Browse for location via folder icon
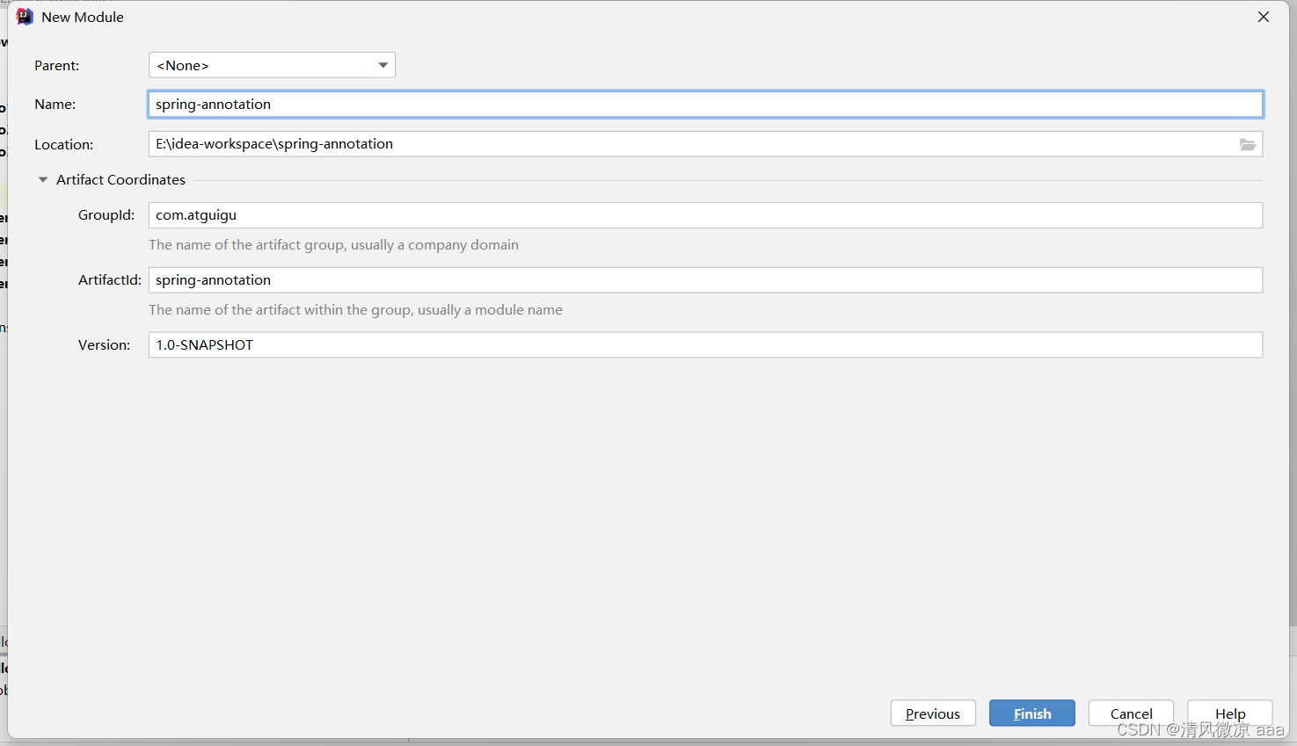This screenshot has height=746, width=1297. pyautogui.click(x=1248, y=144)
